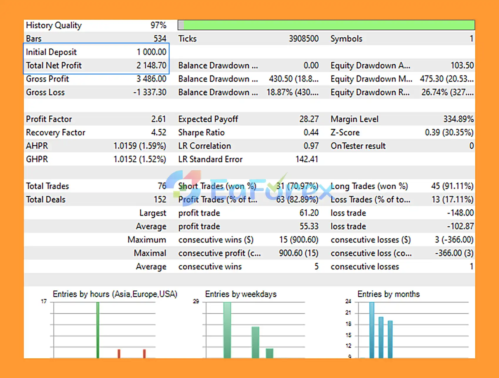Select the Ticks value 3908500

[x=304, y=39]
